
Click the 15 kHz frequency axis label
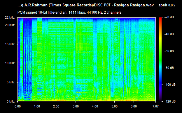coord(10,44)
